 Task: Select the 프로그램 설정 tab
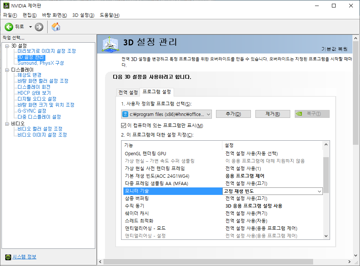[x=157, y=92]
